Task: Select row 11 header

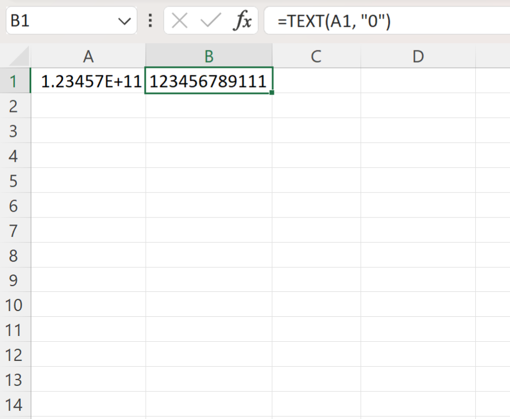Action: pos(15,330)
